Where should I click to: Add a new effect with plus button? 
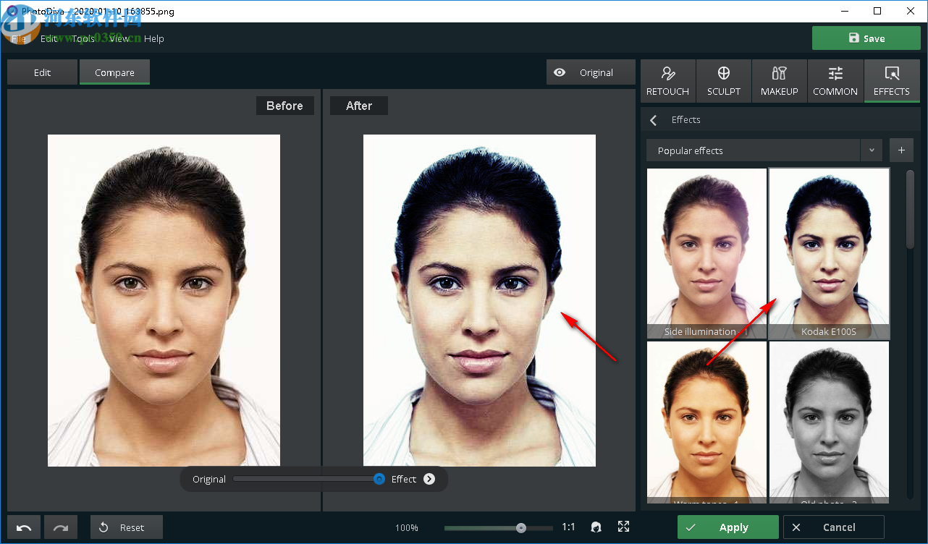(x=901, y=150)
